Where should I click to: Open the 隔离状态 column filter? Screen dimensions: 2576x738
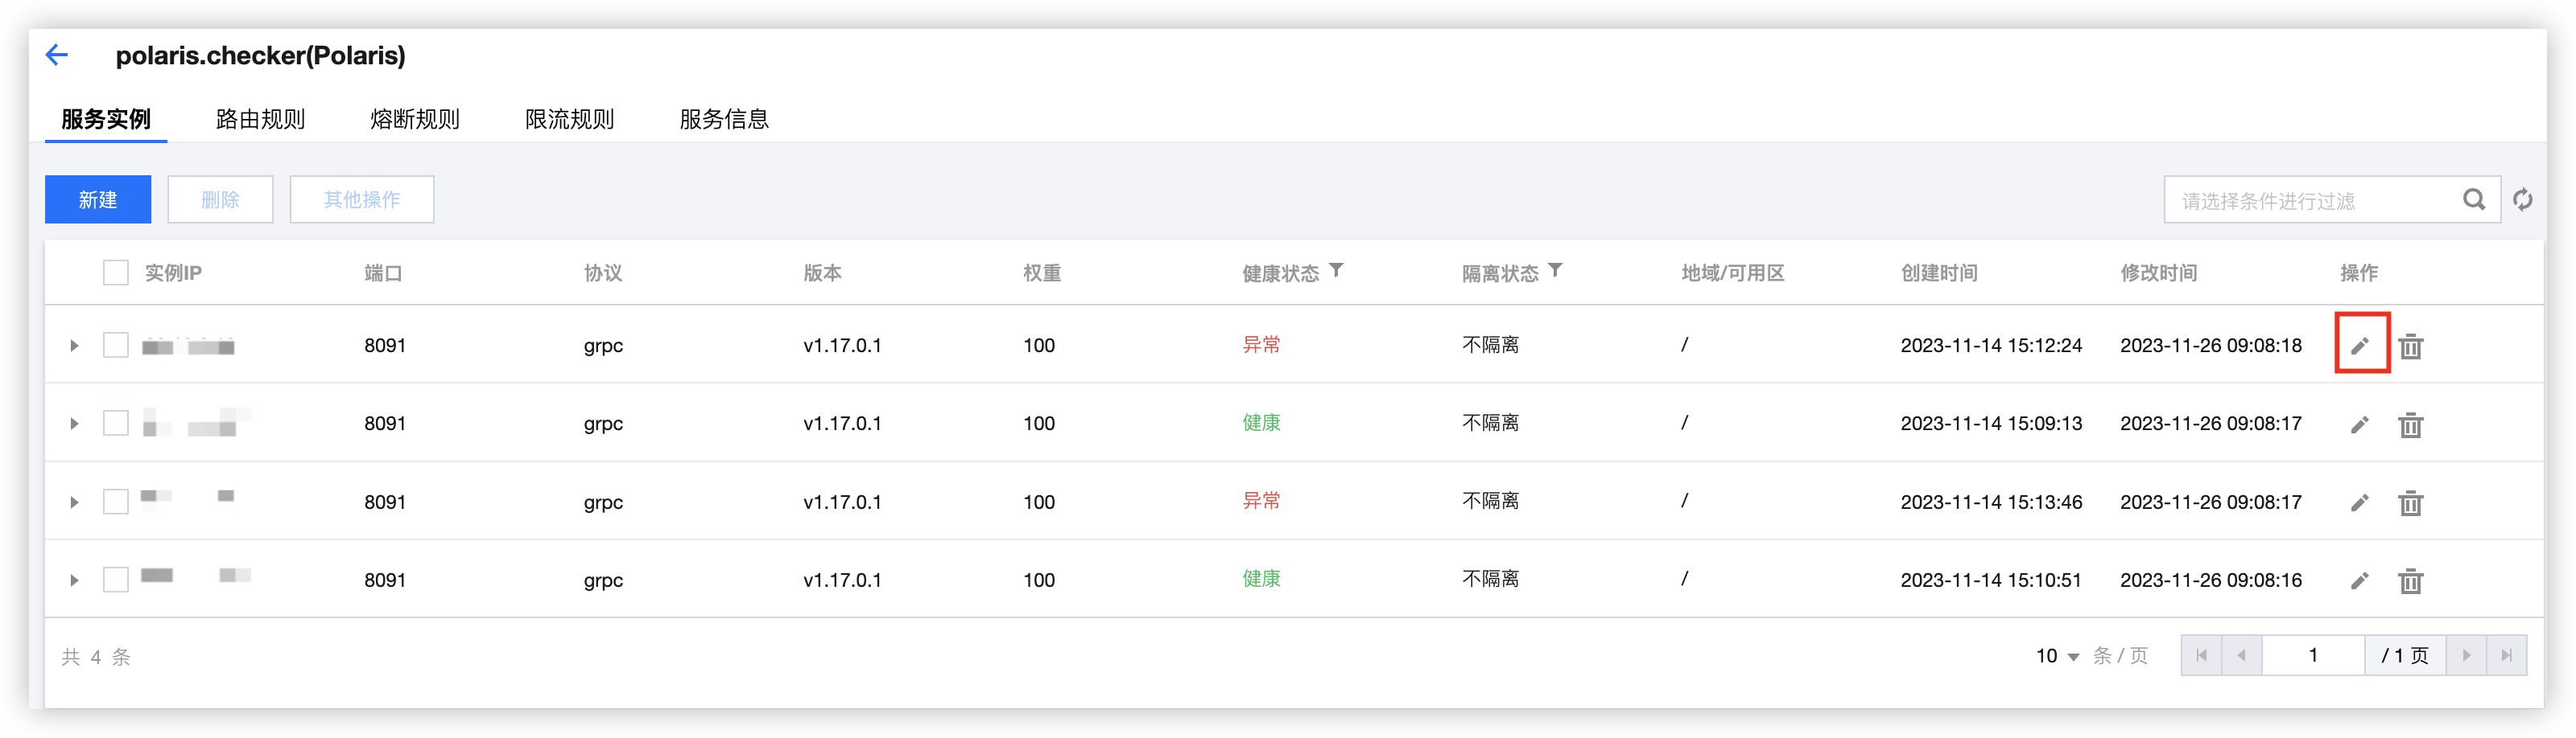click(1555, 271)
